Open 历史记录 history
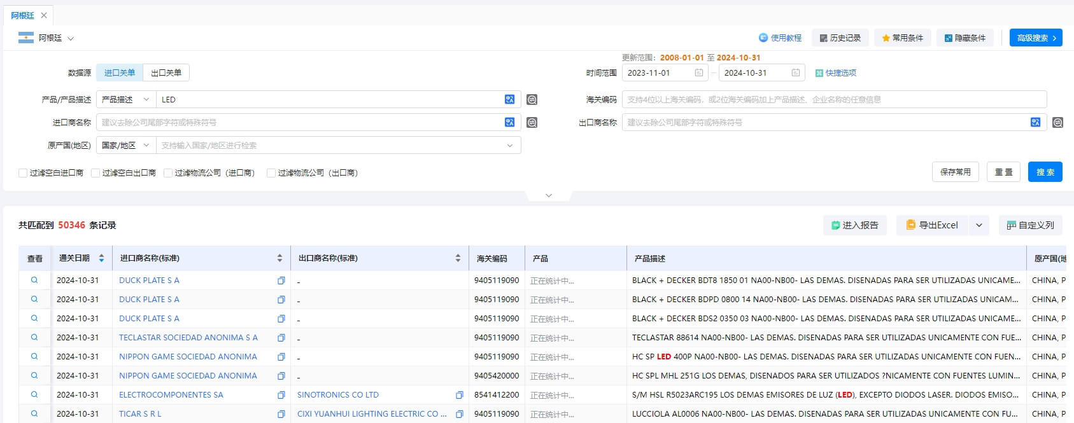The height and width of the screenshot is (423, 1074). click(x=840, y=38)
